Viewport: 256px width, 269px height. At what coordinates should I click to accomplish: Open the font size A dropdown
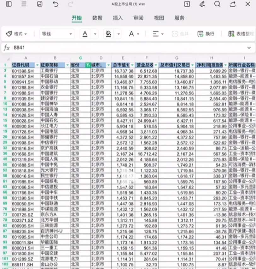pos(134,34)
